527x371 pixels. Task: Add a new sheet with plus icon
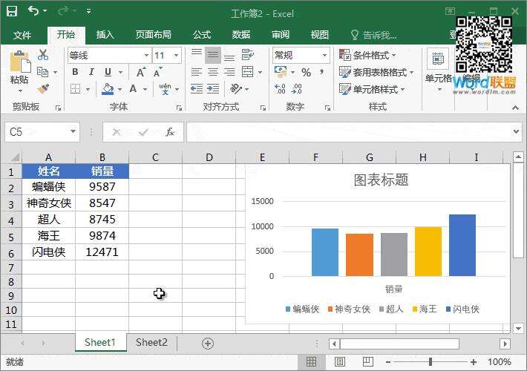208,343
